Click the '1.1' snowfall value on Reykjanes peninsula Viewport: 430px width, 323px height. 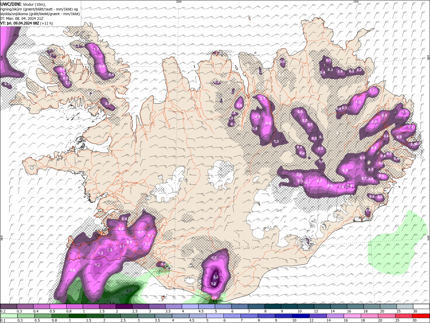coord(122,247)
